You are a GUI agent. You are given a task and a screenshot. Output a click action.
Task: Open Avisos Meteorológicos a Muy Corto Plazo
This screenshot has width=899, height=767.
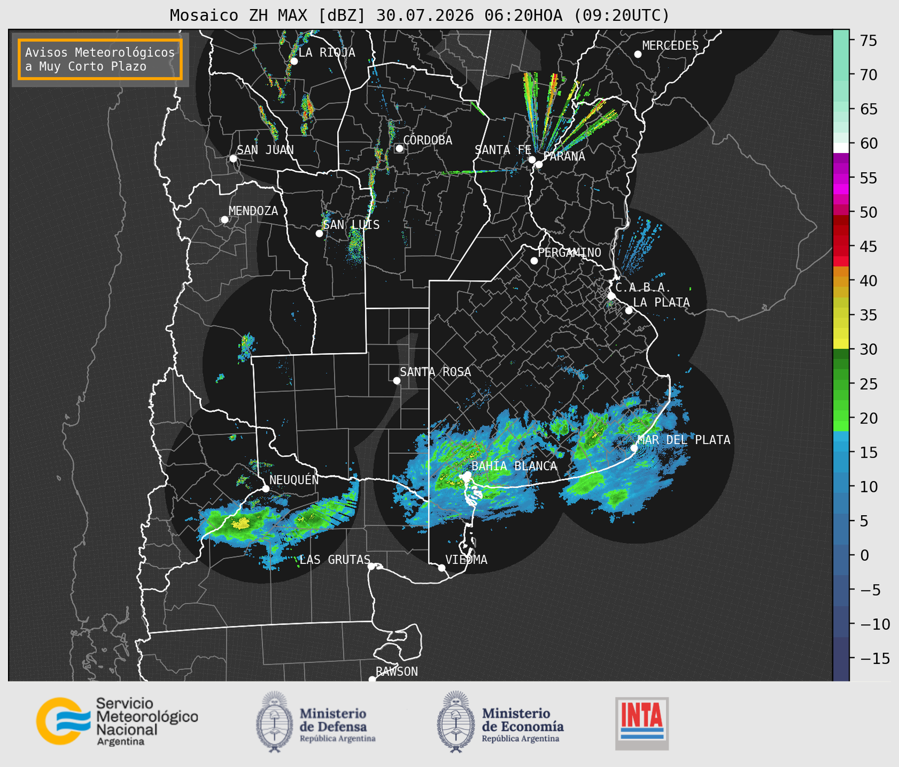pyautogui.click(x=100, y=59)
